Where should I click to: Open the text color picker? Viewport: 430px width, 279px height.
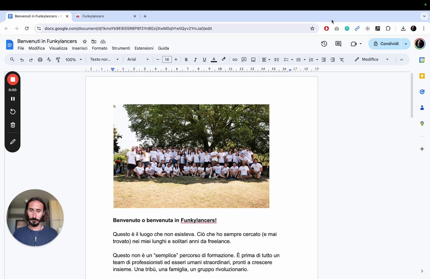214,59
